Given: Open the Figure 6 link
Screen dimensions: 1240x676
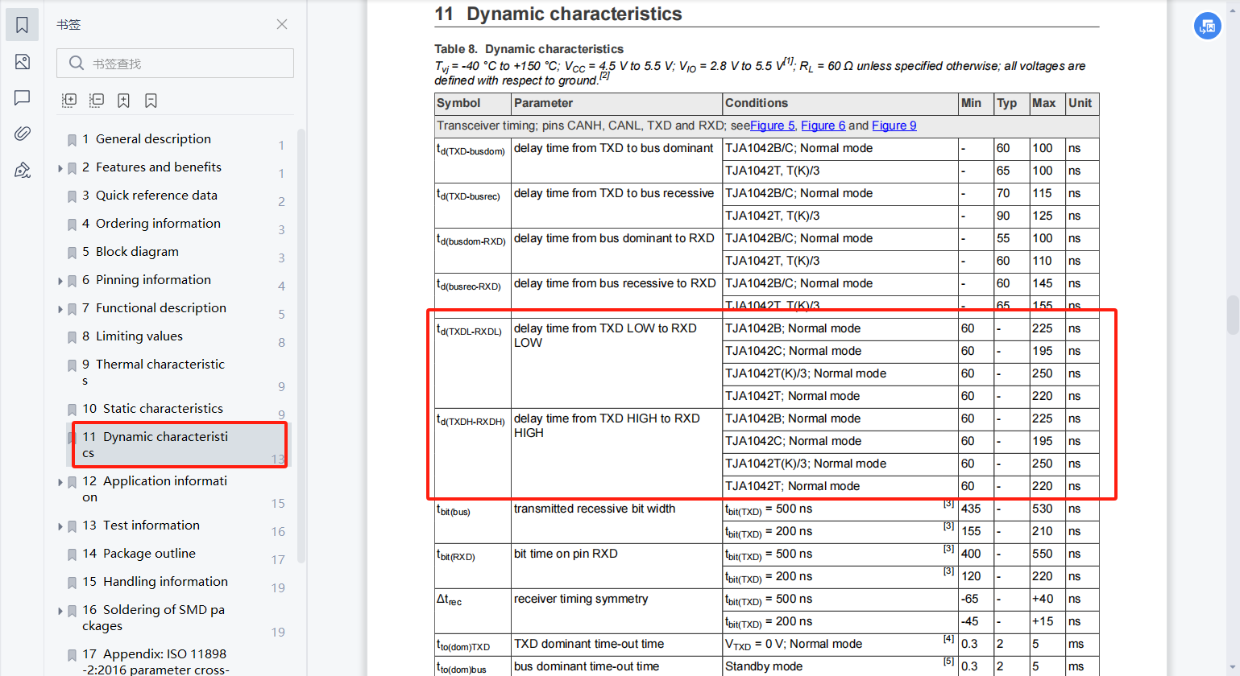Looking at the screenshot, I should click(823, 126).
